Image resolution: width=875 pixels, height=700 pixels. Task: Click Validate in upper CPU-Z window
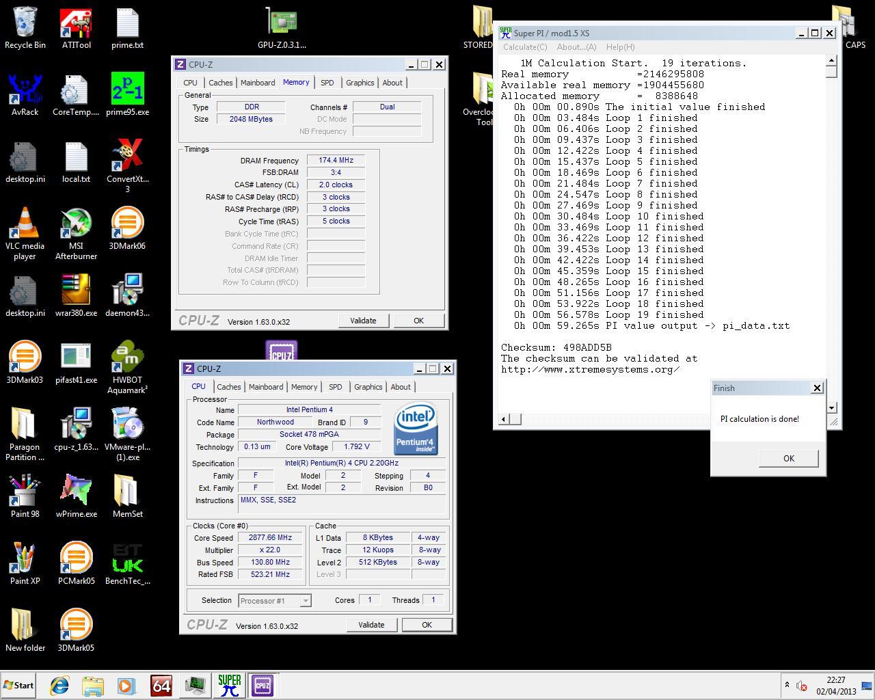pos(363,321)
